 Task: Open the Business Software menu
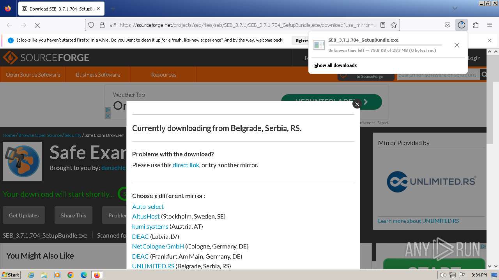tap(98, 75)
